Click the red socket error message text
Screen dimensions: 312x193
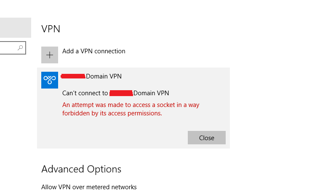131,109
